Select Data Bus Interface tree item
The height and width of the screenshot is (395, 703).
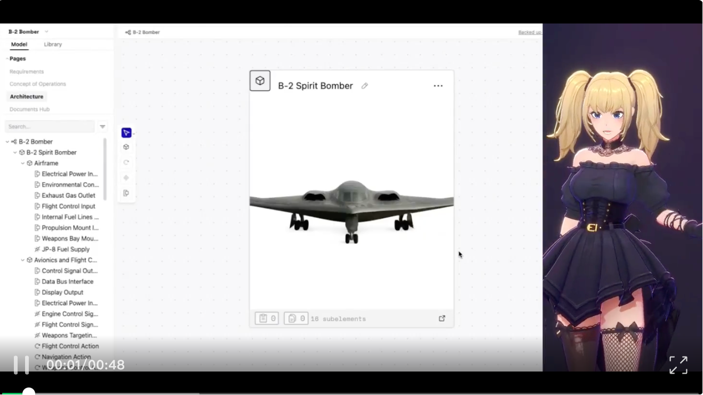pos(63,282)
